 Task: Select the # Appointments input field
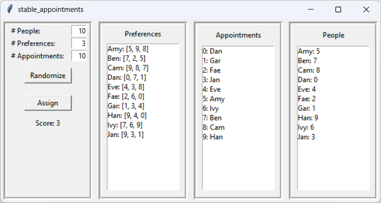click(79, 56)
